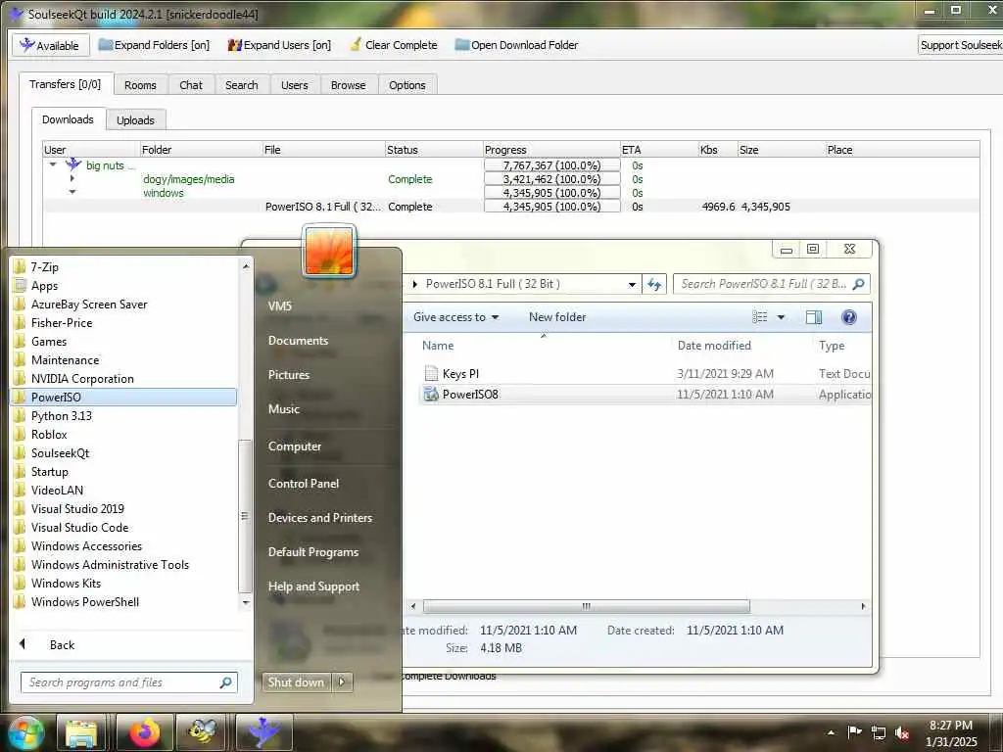Click the Shut down button
This screenshot has height=752, width=1003.
296,682
